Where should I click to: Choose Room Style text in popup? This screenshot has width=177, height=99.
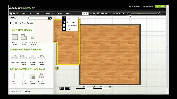[x=71, y=22]
